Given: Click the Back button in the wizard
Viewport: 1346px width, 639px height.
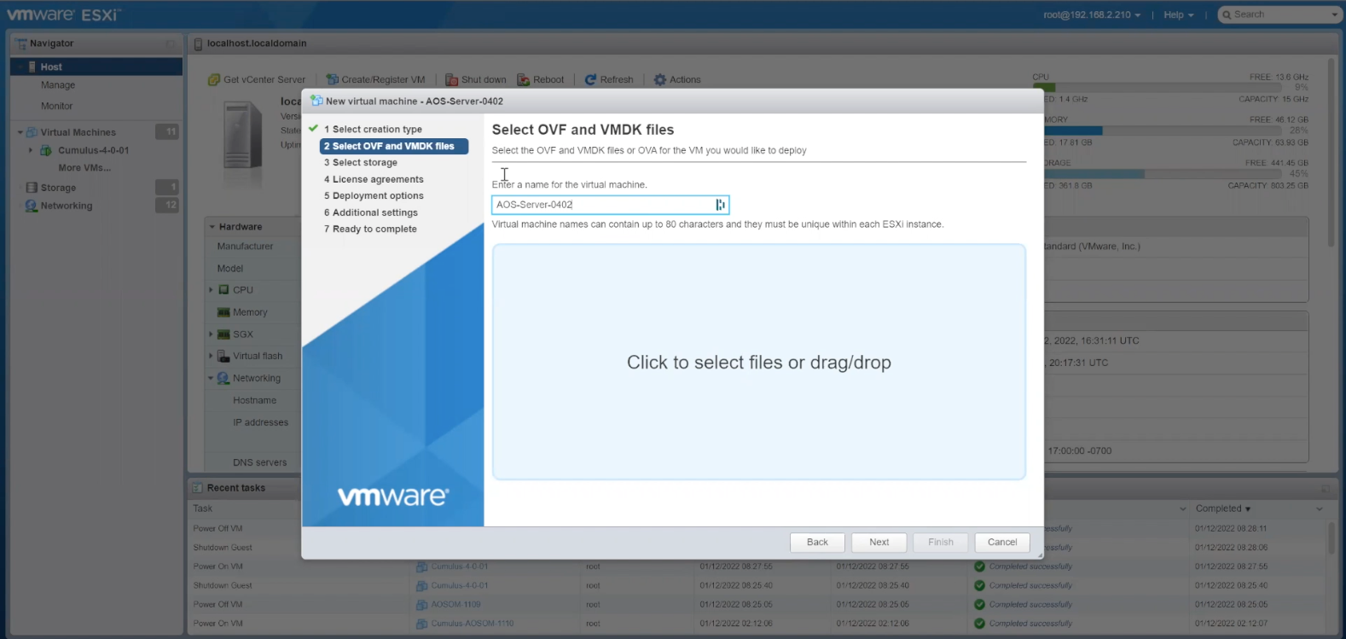Looking at the screenshot, I should coord(817,542).
